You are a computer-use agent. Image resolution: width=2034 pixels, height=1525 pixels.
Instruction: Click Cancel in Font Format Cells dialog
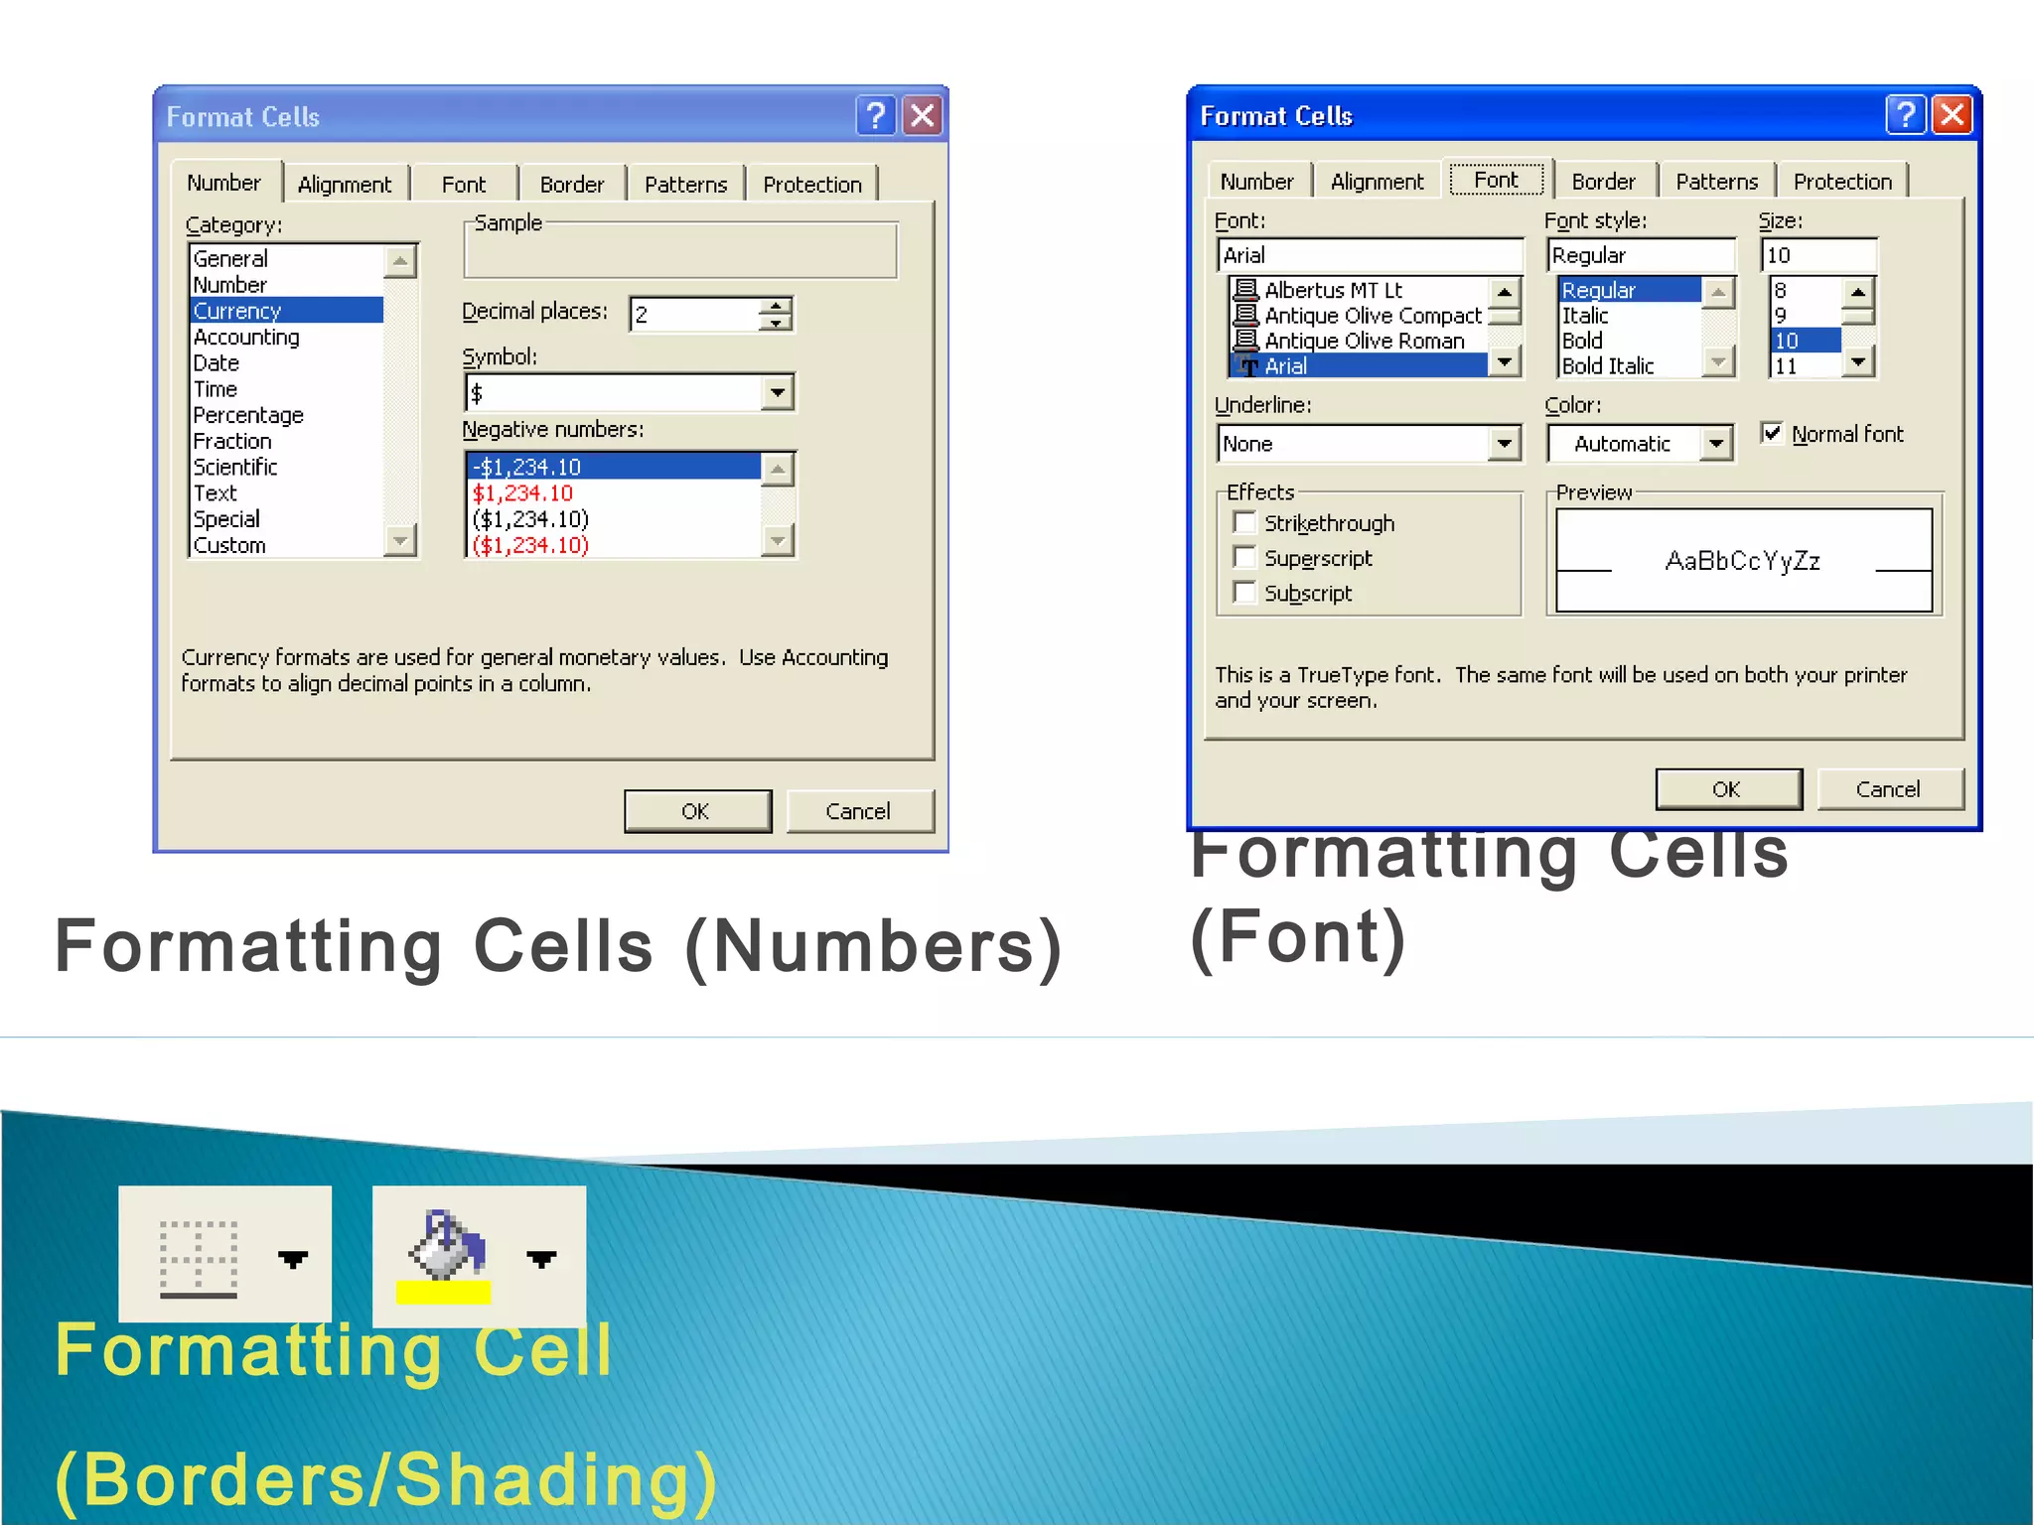(1889, 789)
